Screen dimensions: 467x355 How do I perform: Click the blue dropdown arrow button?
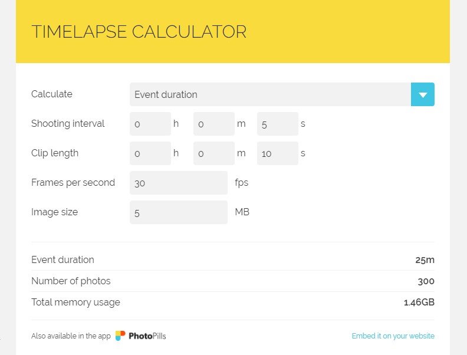coord(422,94)
